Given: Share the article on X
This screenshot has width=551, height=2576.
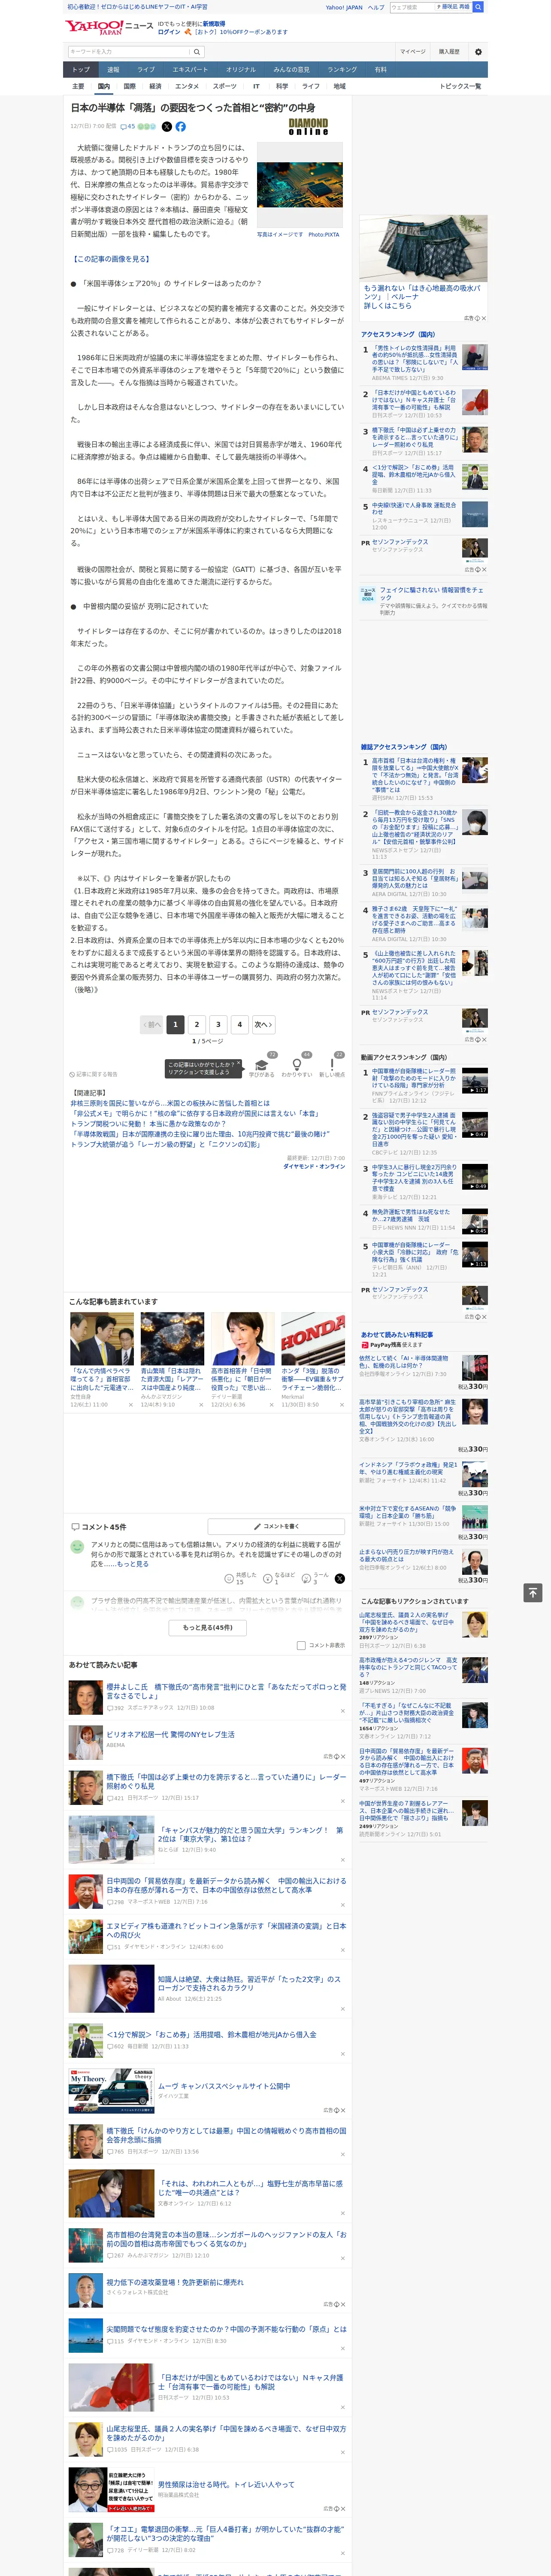Looking at the screenshot, I should point(167,127).
